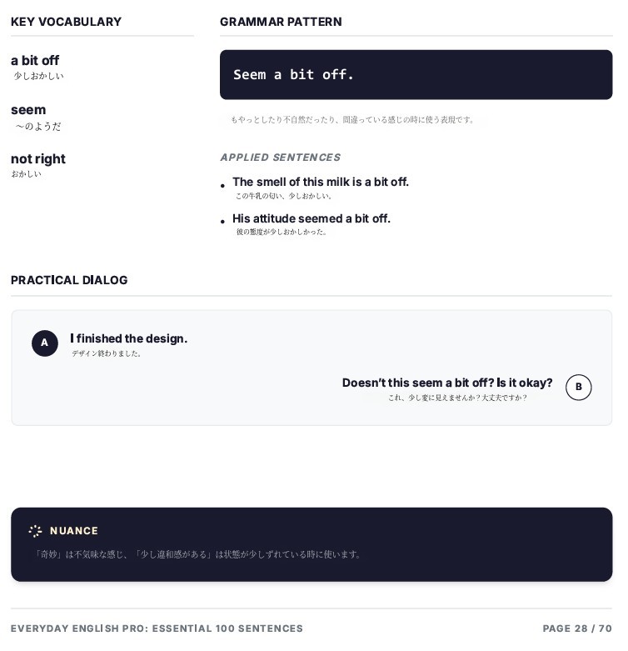The image size is (628, 651).
Task: Click the NUANCE explanation text
Action: [x=197, y=554]
